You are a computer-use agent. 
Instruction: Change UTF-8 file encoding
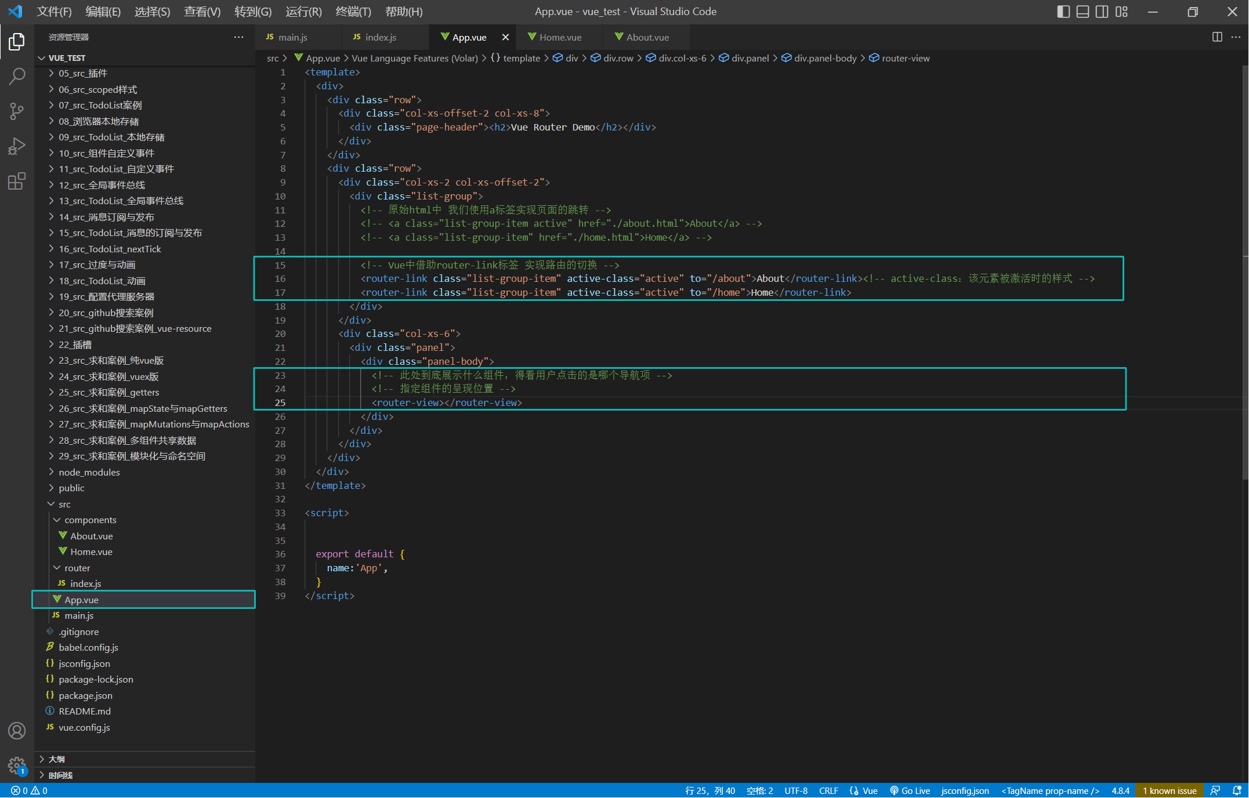[796, 790]
